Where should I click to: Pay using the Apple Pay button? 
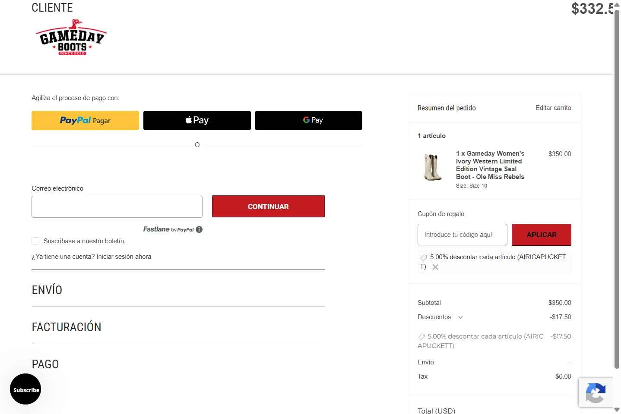click(x=197, y=120)
